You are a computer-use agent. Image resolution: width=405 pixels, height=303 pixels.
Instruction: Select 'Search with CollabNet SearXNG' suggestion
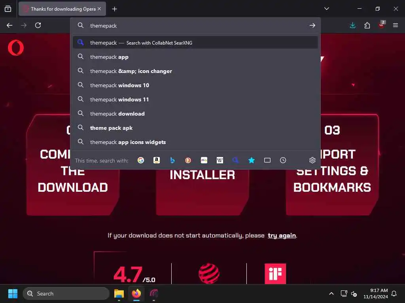click(x=195, y=43)
